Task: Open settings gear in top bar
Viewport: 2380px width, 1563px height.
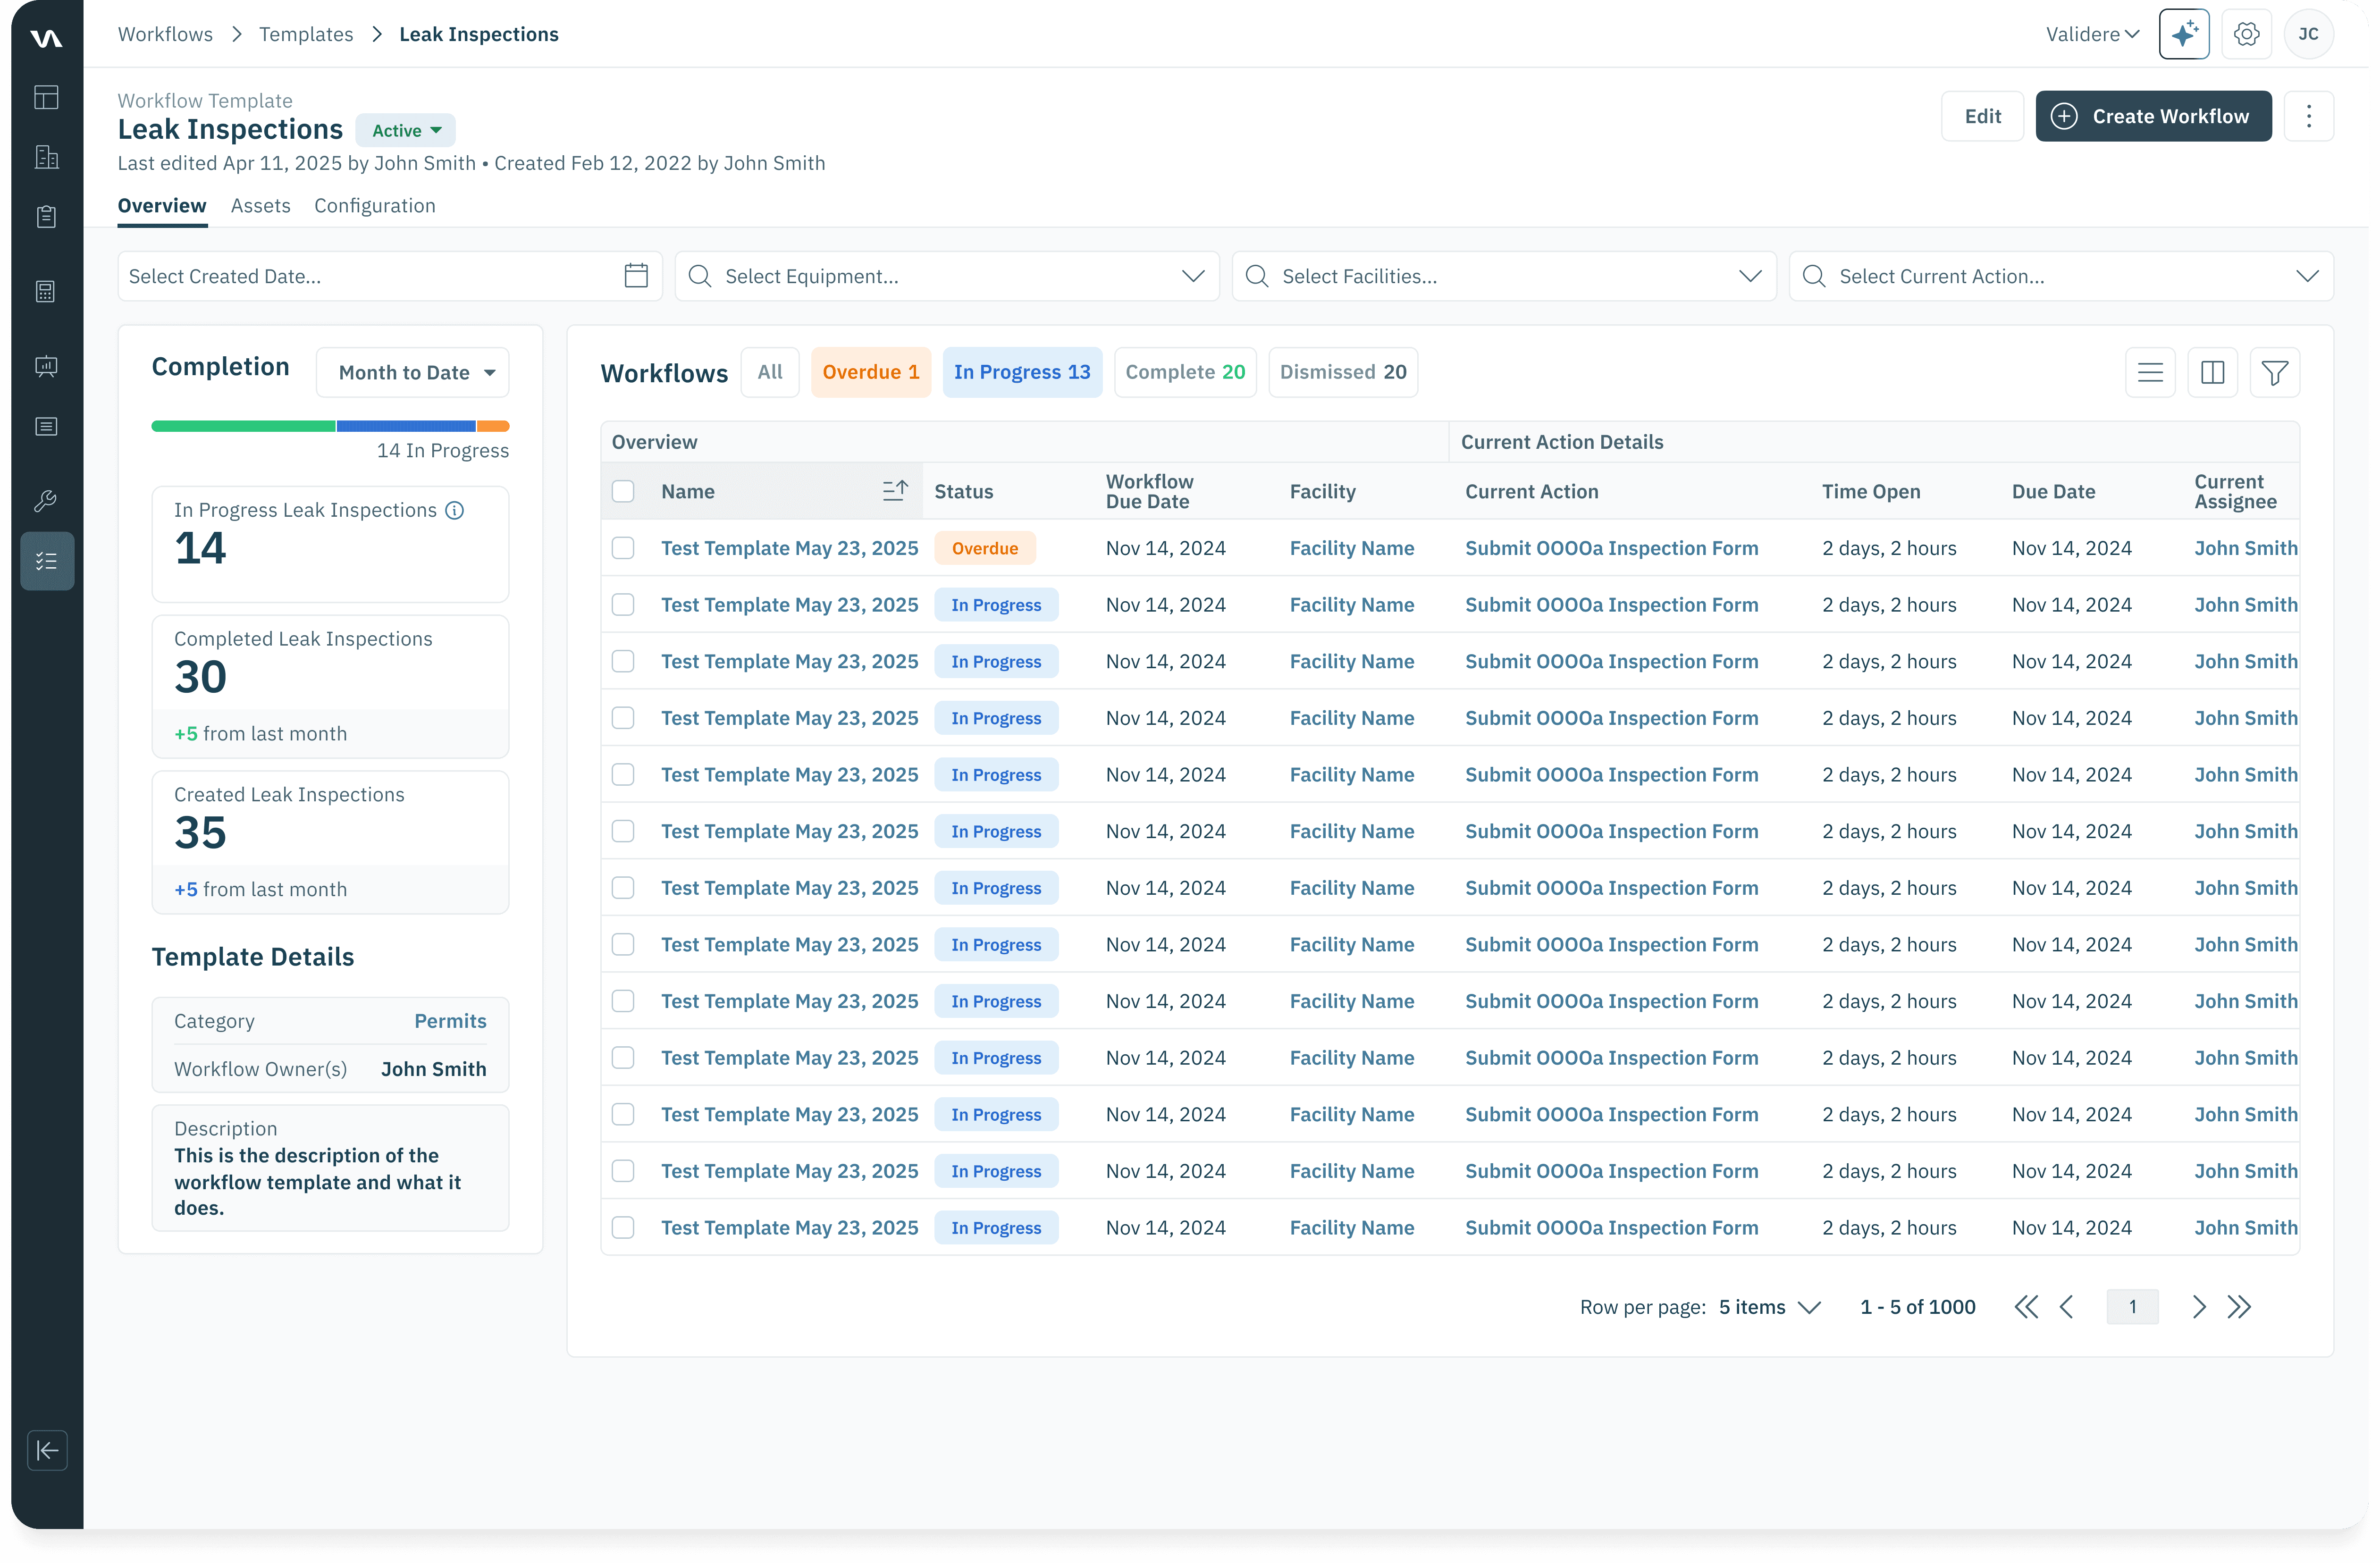Action: click(x=2246, y=34)
